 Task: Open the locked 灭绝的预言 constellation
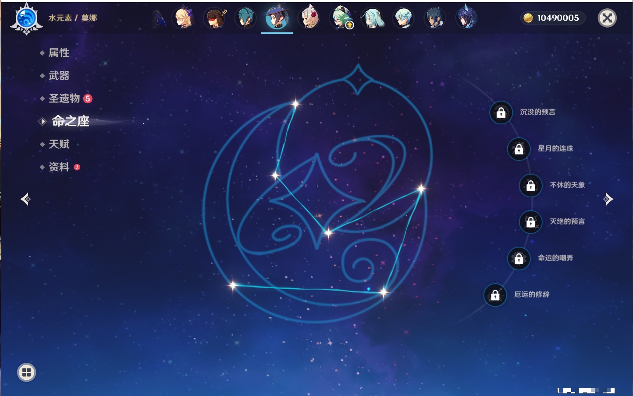(x=531, y=222)
